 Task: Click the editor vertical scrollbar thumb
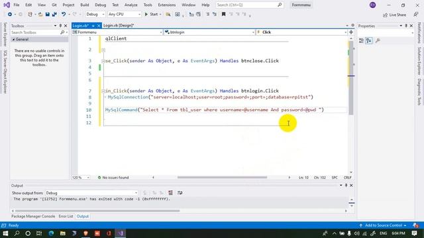coord(351,78)
